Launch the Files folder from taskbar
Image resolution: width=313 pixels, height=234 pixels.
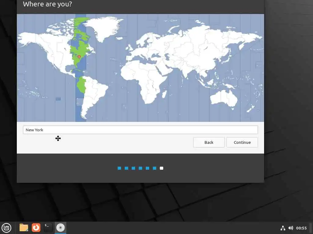click(24, 227)
